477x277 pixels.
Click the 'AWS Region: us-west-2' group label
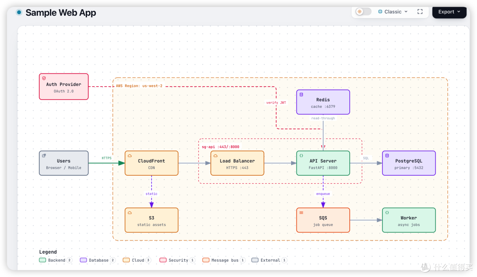click(139, 86)
